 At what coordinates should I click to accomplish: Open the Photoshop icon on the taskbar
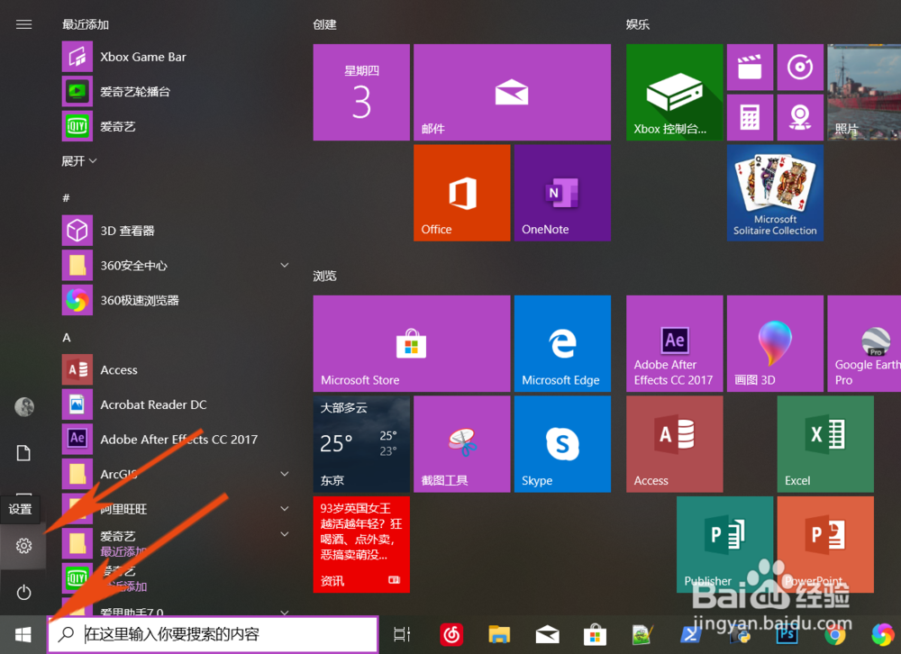coord(787,634)
